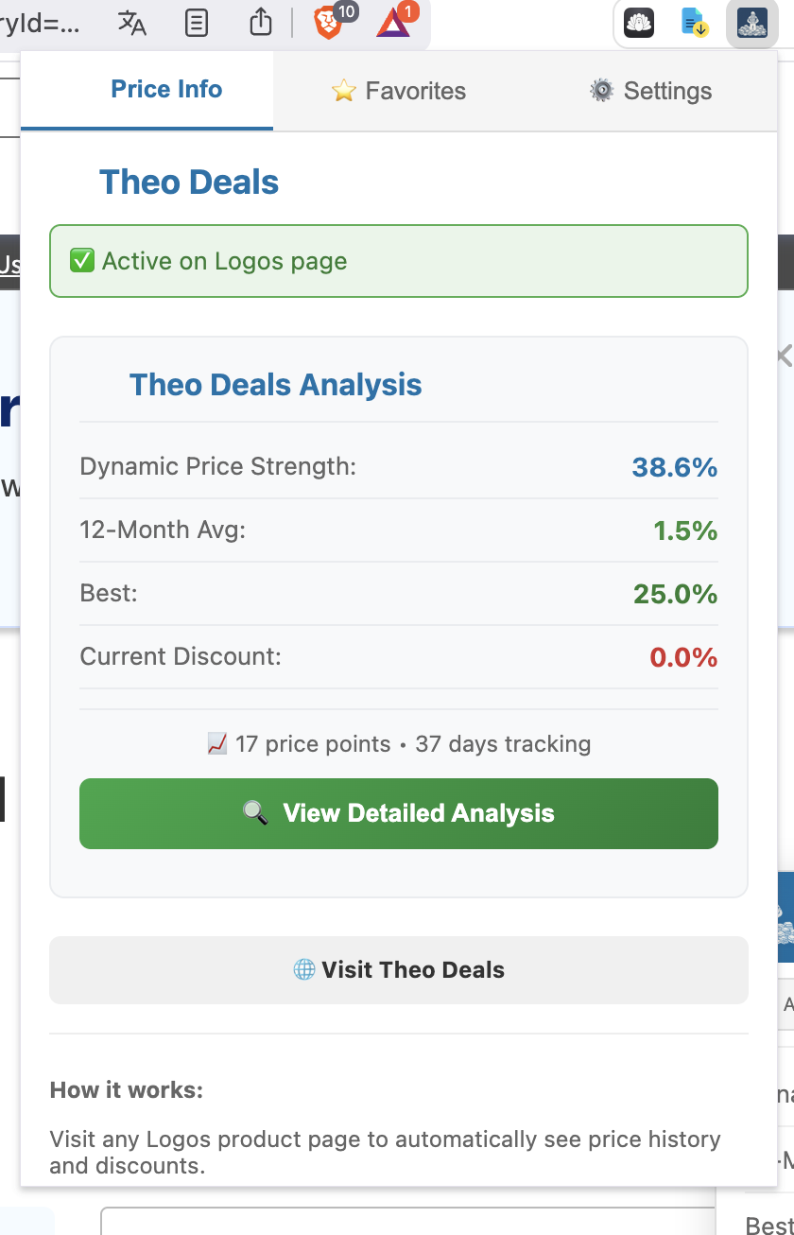Image resolution: width=794 pixels, height=1235 pixels.
Task: Select the Price Info tab
Action: click(166, 90)
